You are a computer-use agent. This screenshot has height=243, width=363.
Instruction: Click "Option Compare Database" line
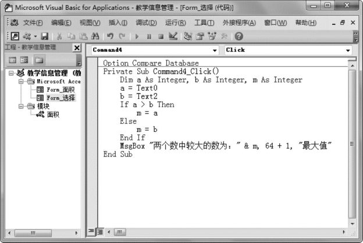(x=151, y=63)
